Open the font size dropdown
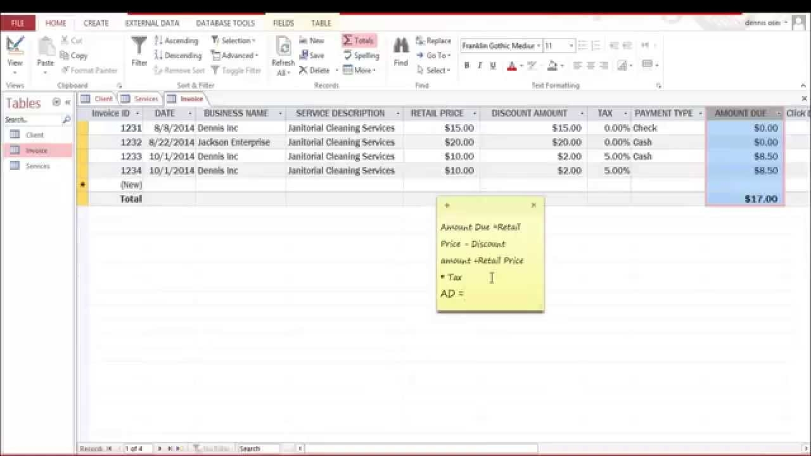This screenshot has width=811, height=456. (570, 45)
